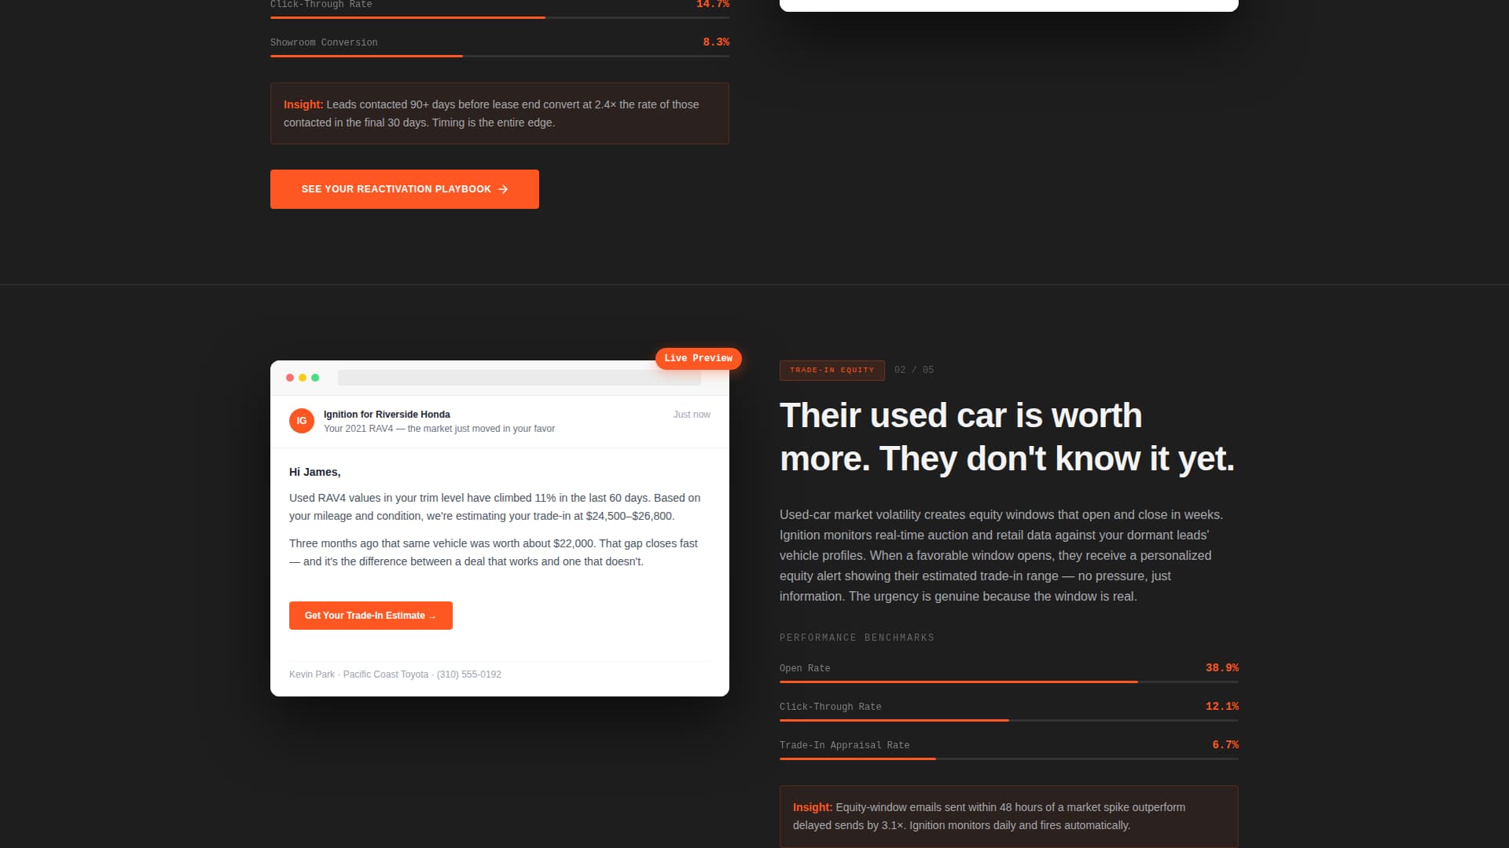Image resolution: width=1509 pixels, height=848 pixels.
Task: Click the Trade-In Equity tag
Action: [x=832, y=371]
